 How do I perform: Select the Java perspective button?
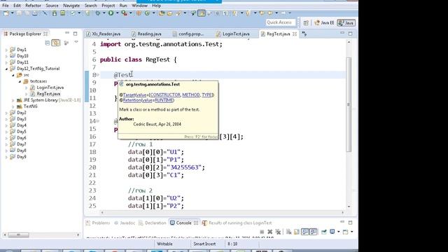[x=346, y=23]
